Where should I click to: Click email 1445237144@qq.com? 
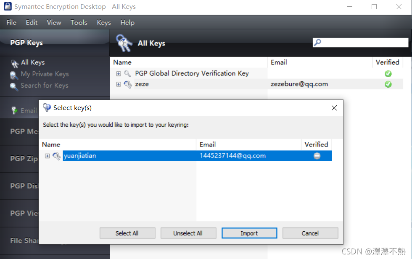click(232, 156)
